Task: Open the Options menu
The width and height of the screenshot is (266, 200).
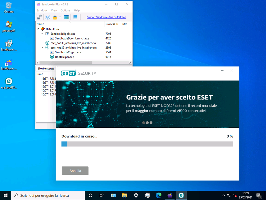Action: point(65,10)
